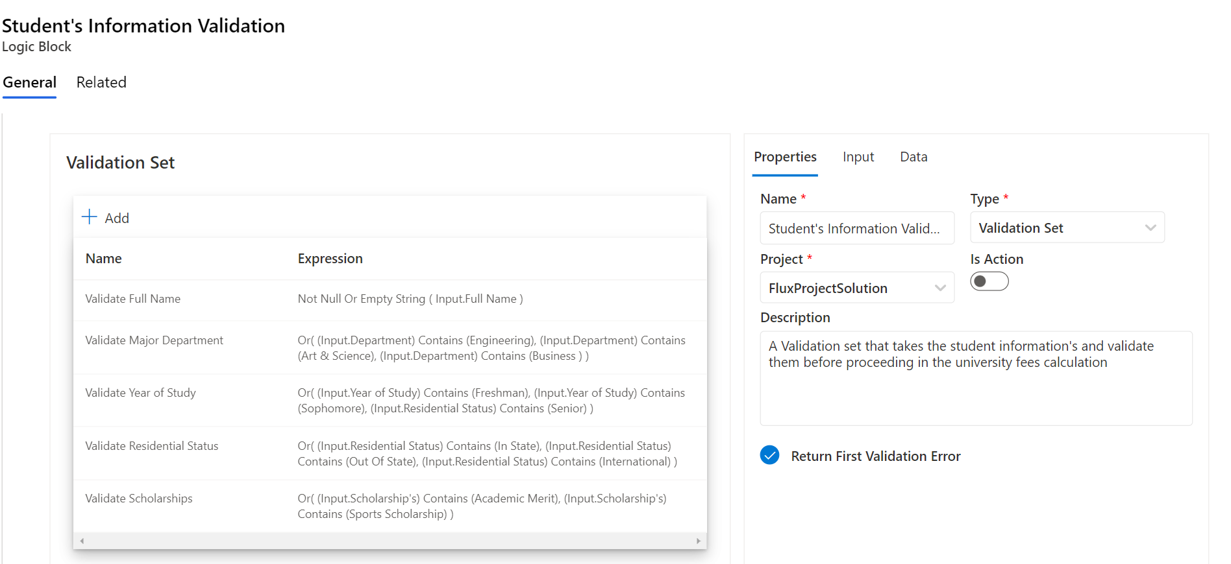
Task: Switch to the General tab
Action: (29, 82)
